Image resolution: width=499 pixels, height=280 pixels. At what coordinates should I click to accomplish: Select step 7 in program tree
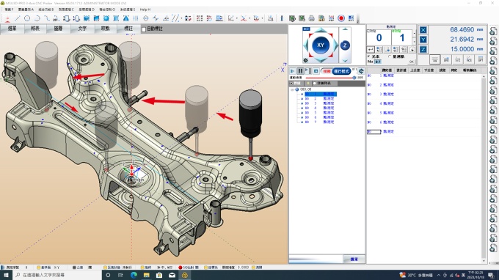(x=318, y=122)
